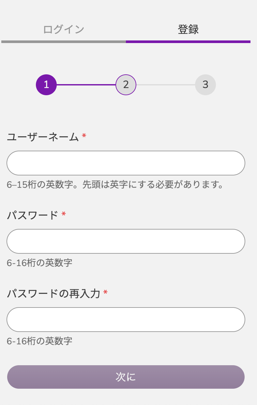257x405 pixels.
Task: Click the 6-16桁の英数字 hint under パスワード
Action: coord(39,263)
